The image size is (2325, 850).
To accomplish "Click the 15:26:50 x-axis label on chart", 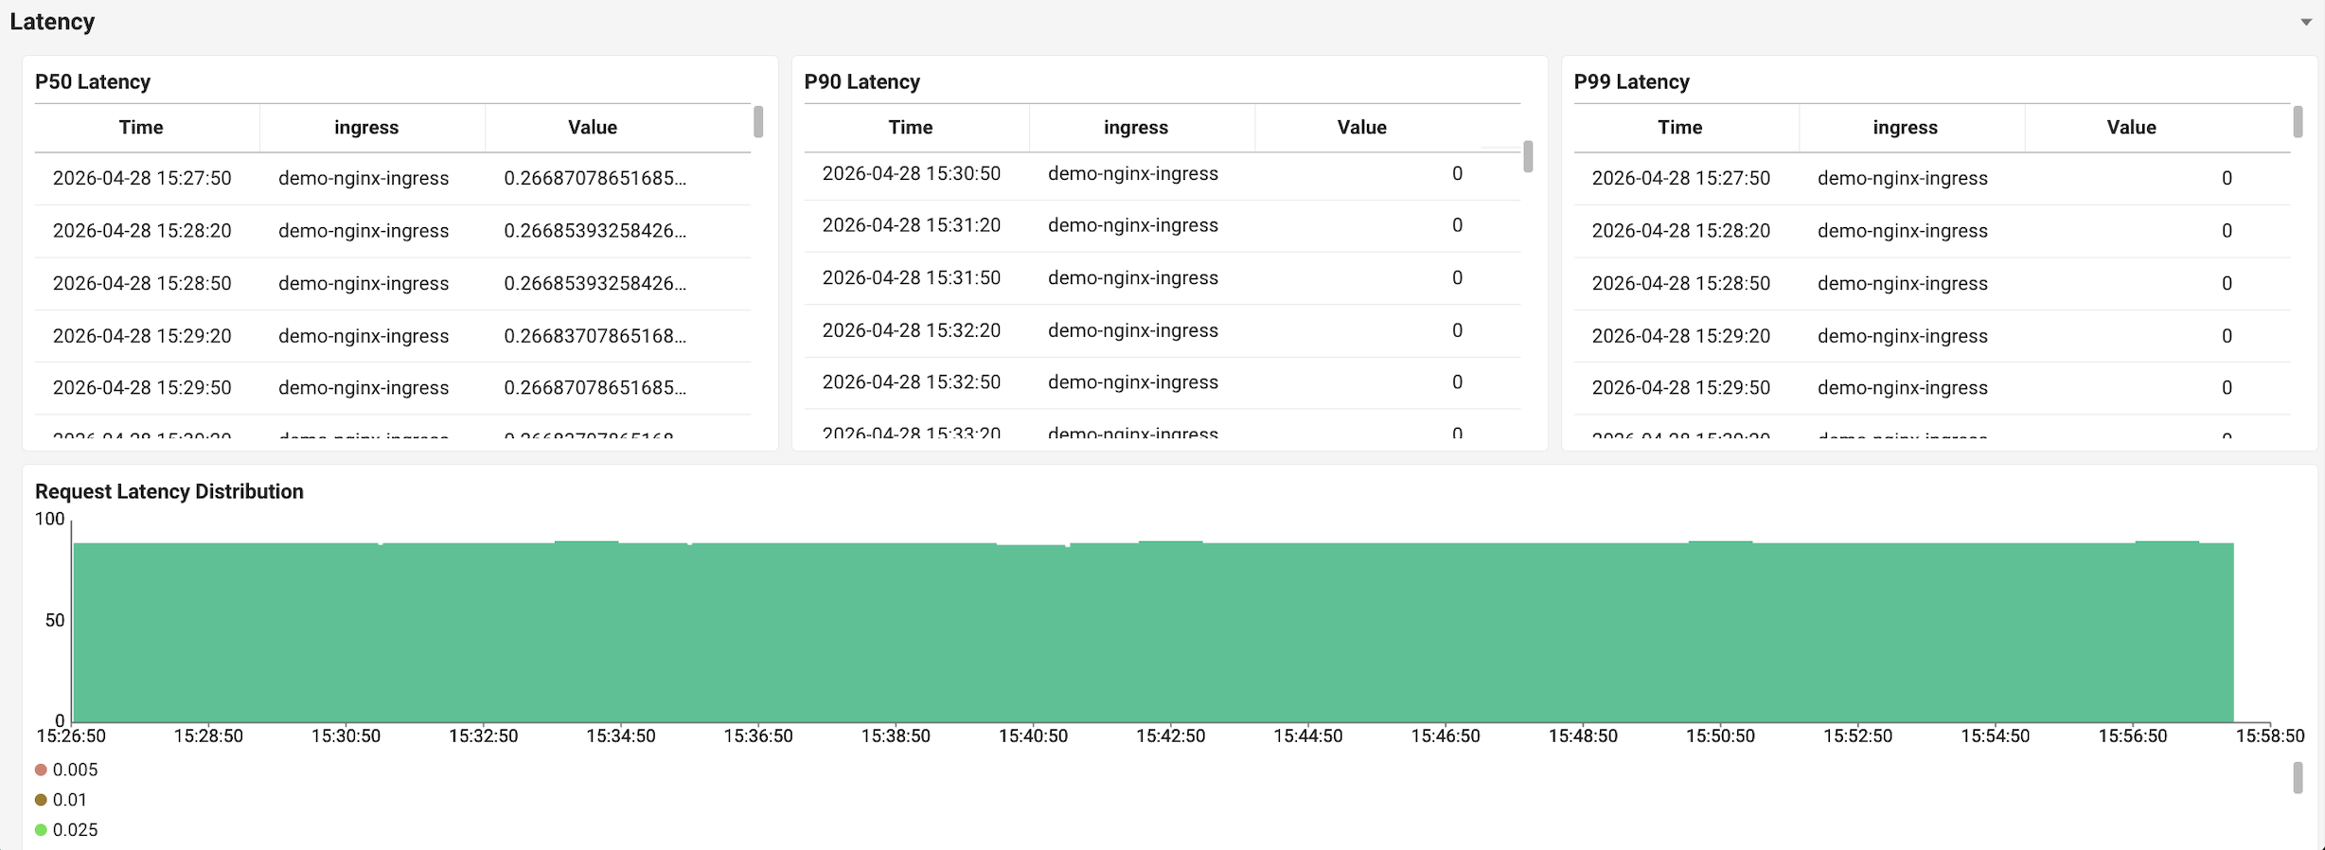I will [x=71, y=736].
